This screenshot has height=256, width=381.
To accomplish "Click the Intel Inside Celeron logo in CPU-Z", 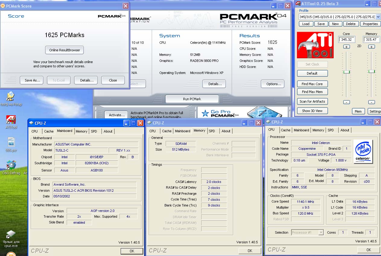I will point(363,151).
